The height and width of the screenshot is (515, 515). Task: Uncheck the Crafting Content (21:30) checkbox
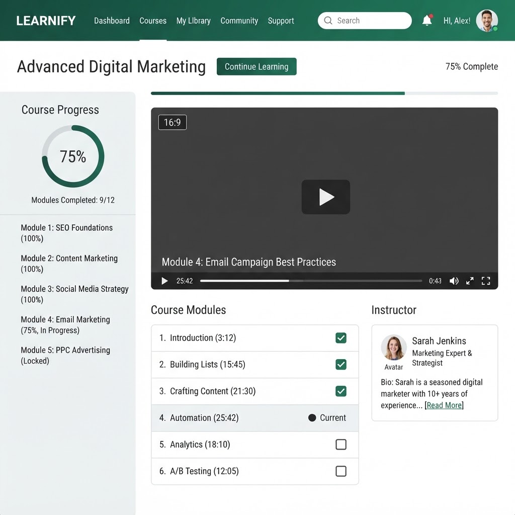(341, 391)
